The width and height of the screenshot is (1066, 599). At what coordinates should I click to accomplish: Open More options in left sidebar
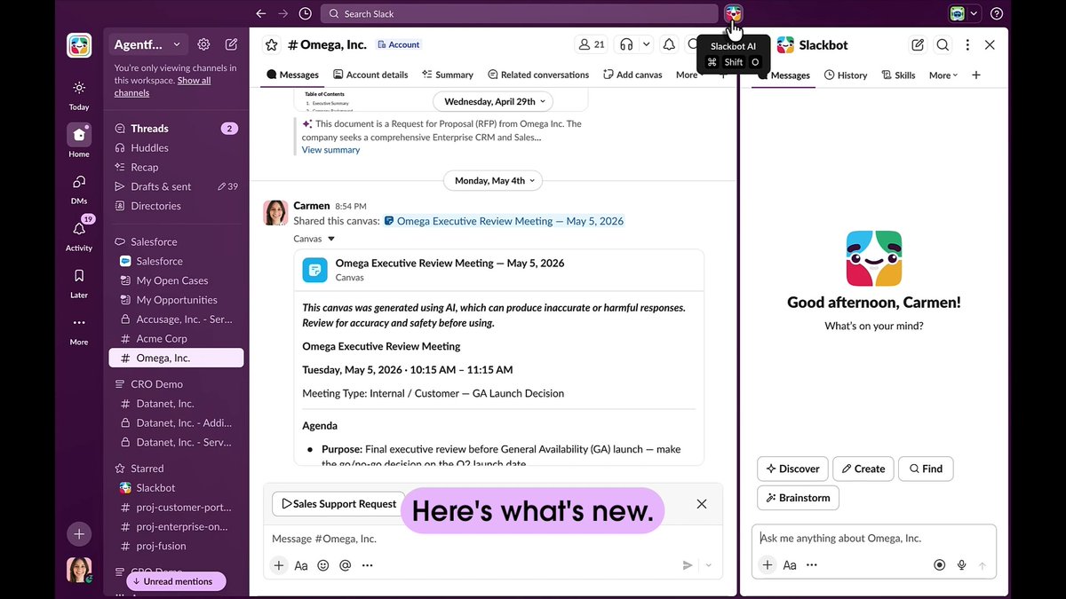click(79, 329)
